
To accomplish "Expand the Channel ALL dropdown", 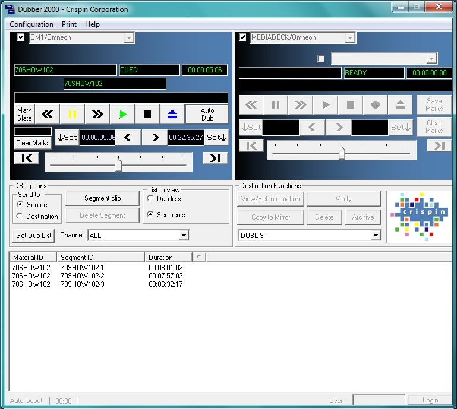I will tap(184, 236).
